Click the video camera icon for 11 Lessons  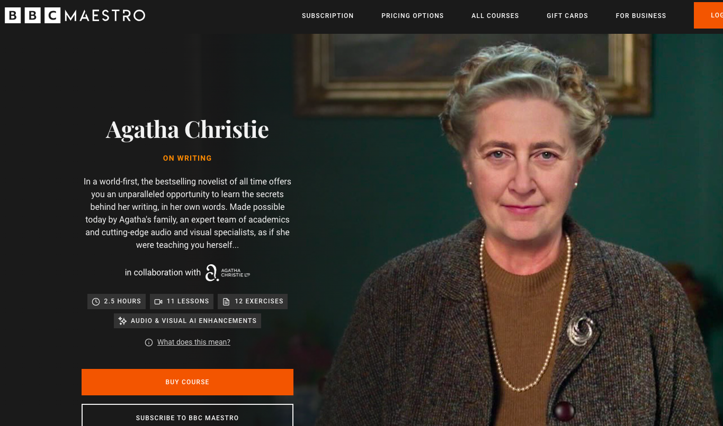[x=158, y=302]
